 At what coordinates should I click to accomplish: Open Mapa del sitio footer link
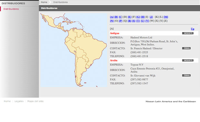(x=35, y=101)
